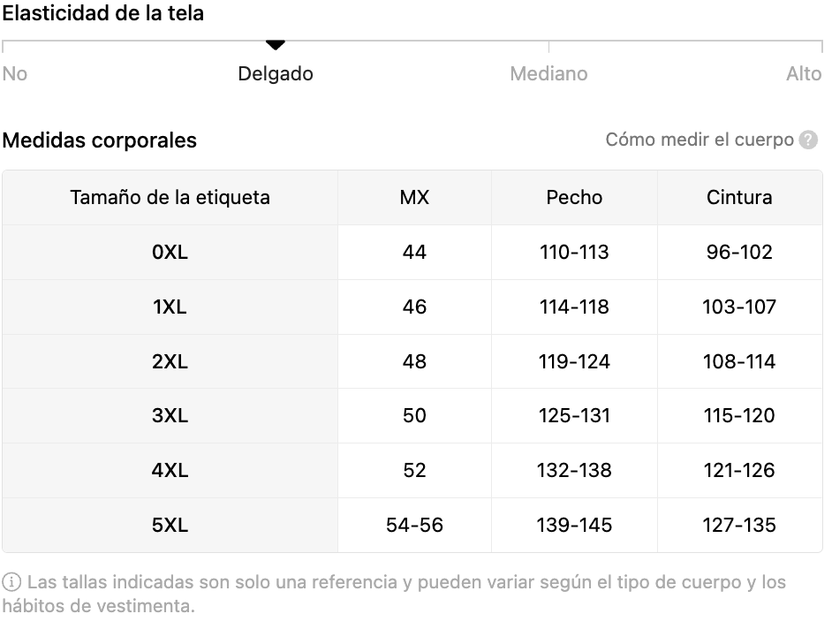The image size is (832, 629).
Task: Select the 2XL size row label
Action: coord(170,361)
